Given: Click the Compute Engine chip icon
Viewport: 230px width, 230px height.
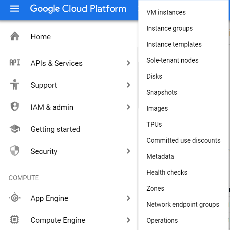Looking at the screenshot, I should tap(15, 220).
